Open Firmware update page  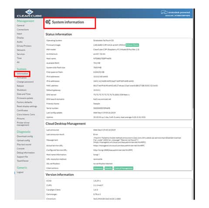tap(25, 98)
